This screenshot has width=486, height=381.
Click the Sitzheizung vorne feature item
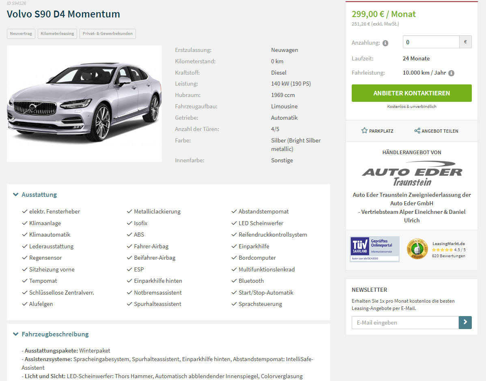point(48,269)
